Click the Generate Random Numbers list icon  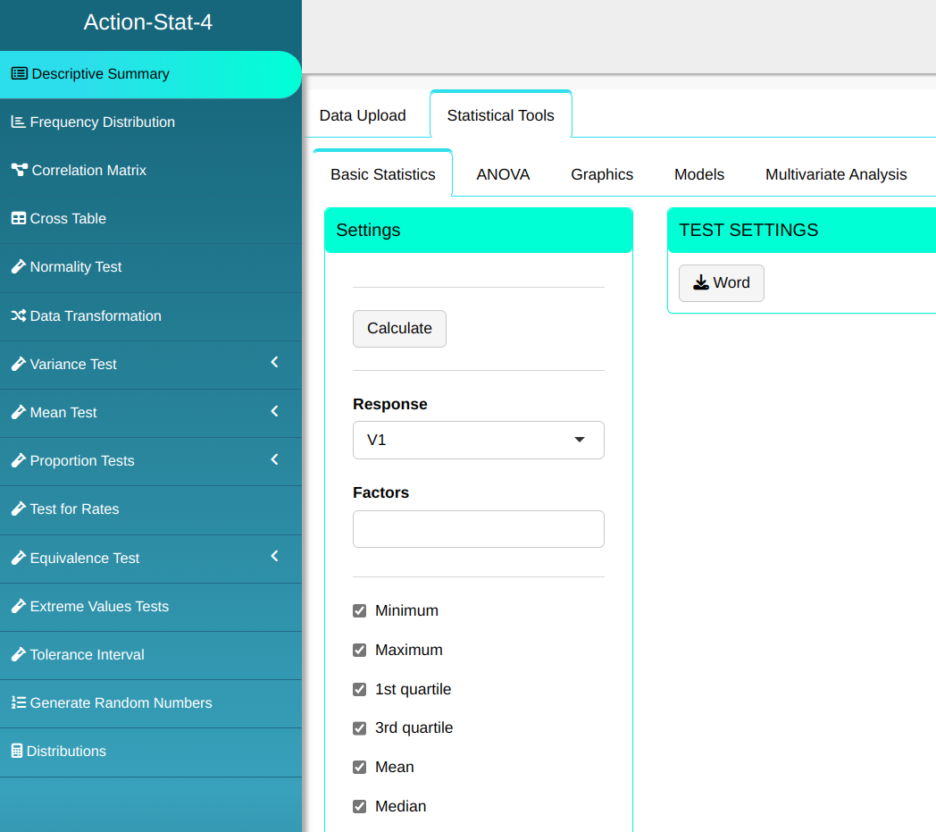click(18, 702)
